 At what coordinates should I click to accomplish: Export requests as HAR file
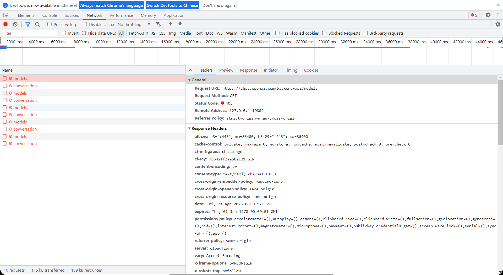tap(180, 24)
